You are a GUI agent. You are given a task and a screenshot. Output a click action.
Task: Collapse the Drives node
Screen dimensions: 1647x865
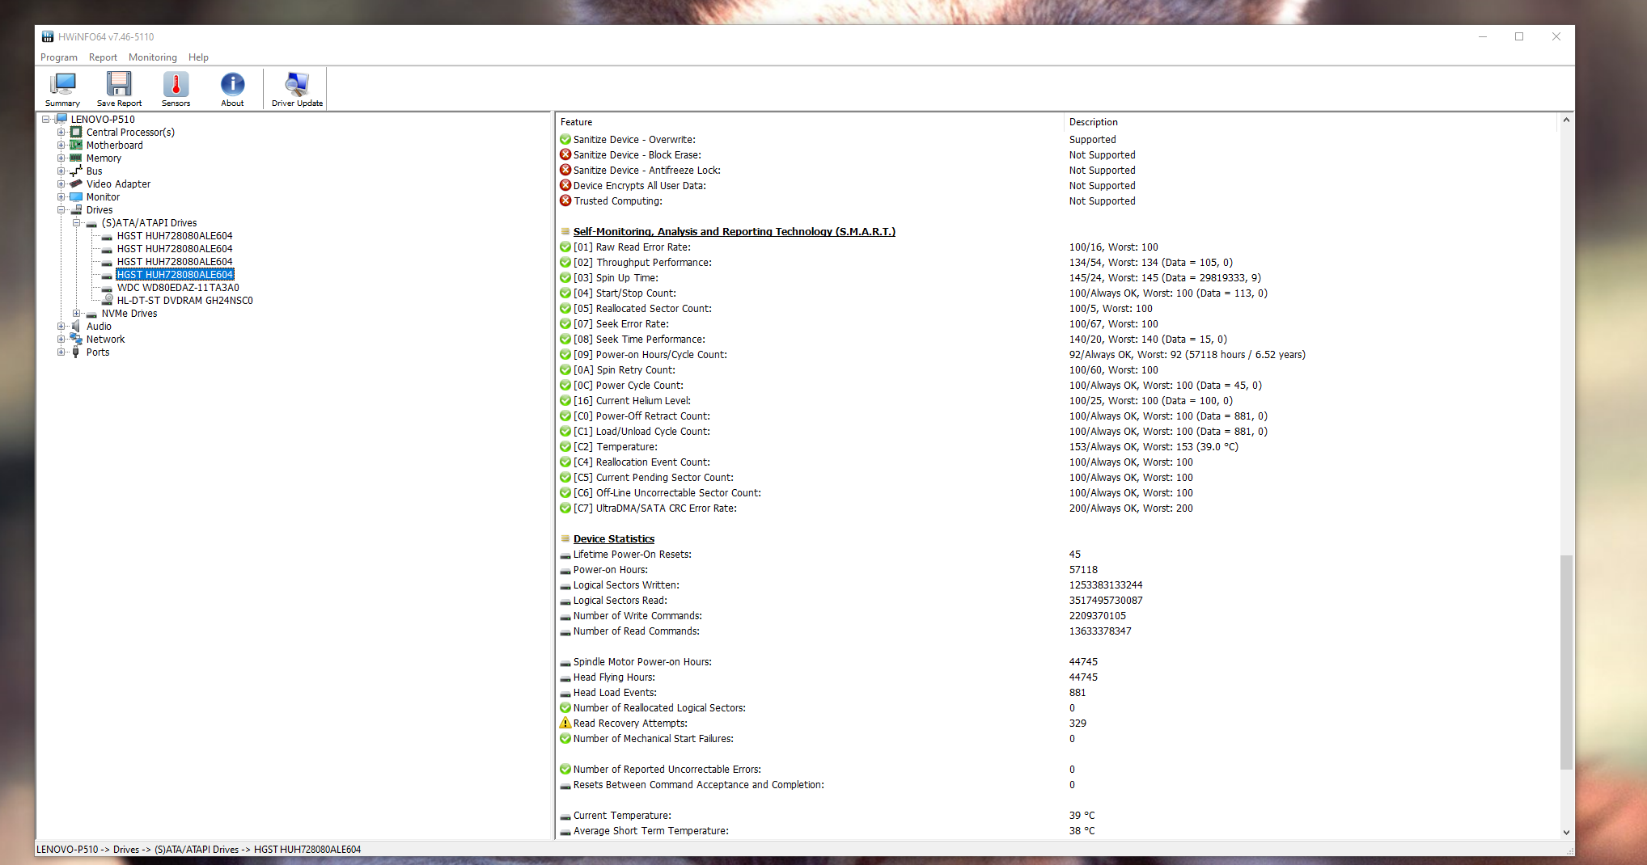pyautogui.click(x=61, y=209)
